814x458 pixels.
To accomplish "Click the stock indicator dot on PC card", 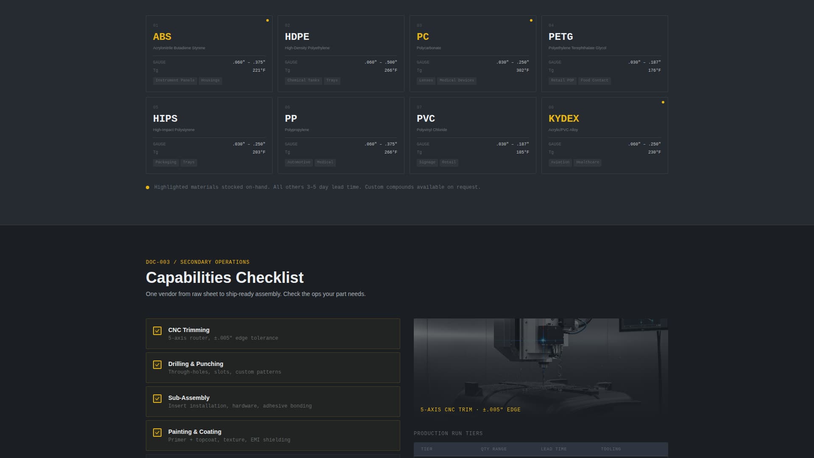I will click(531, 20).
